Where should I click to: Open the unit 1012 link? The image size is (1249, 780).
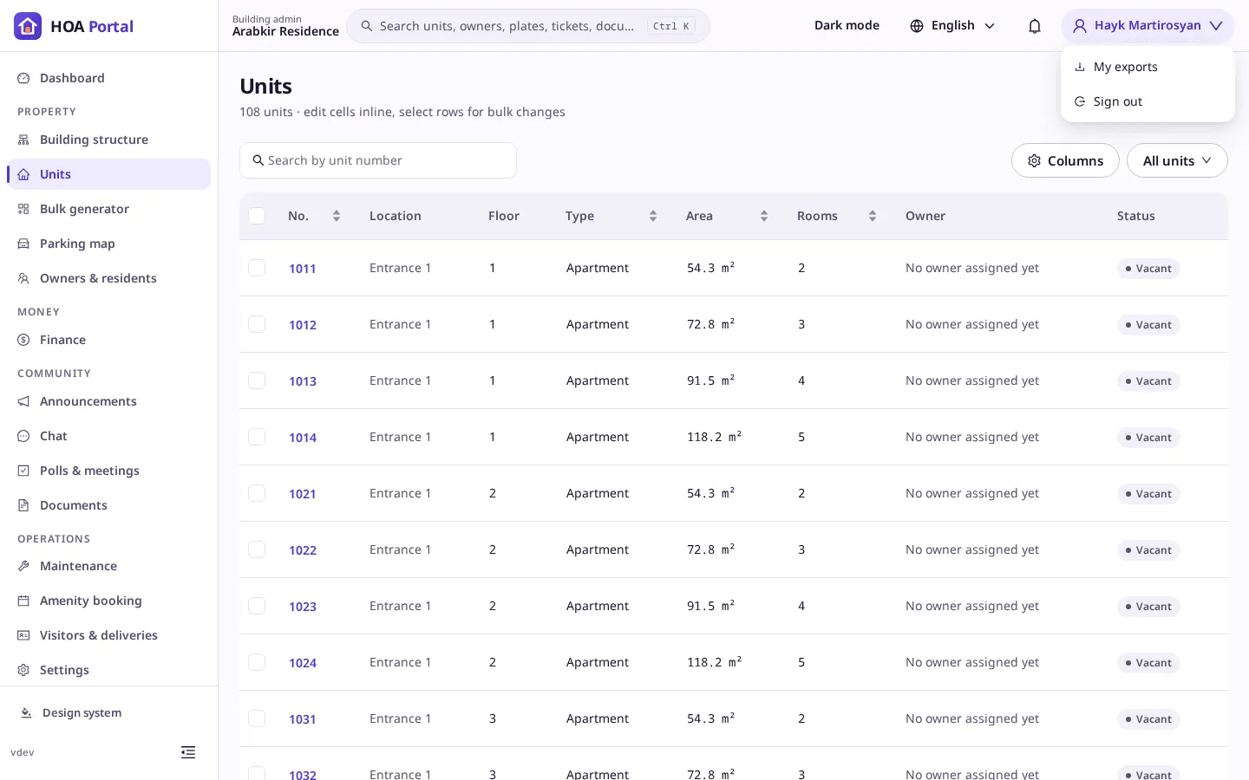[x=303, y=325]
